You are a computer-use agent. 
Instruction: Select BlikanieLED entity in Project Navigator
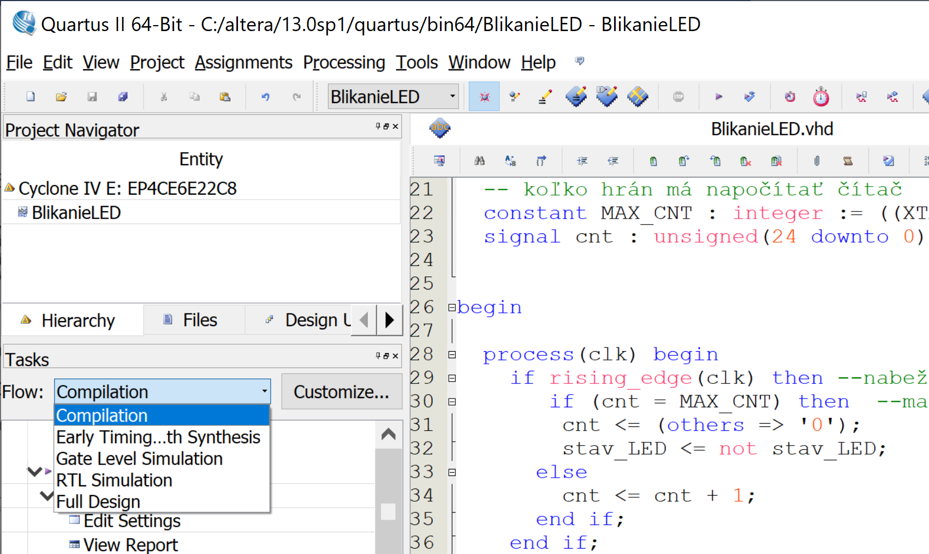pos(76,213)
